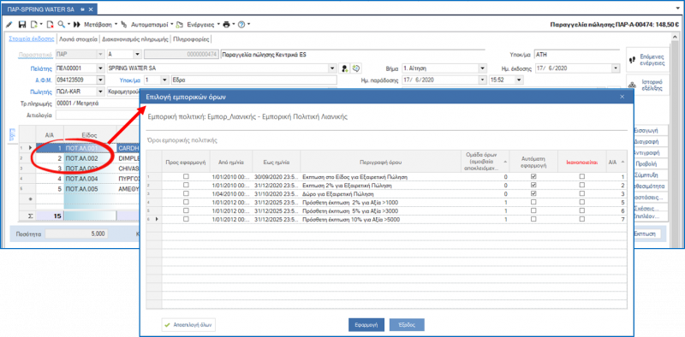Click the delete document icon with red mark
Image resolution: width=685 pixels, height=337 pixels.
point(50,25)
